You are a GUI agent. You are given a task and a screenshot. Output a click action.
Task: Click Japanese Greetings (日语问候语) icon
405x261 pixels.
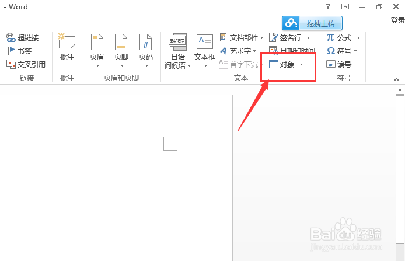pyautogui.click(x=178, y=42)
